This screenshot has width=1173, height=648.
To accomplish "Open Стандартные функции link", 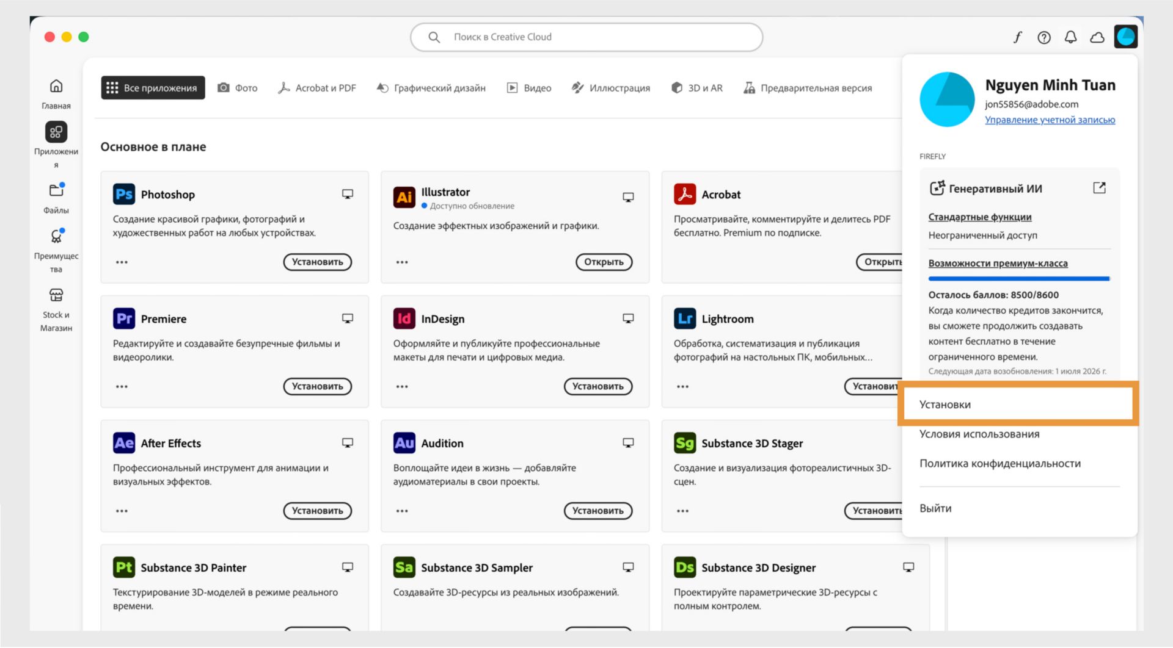I will pyautogui.click(x=979, y=217).
